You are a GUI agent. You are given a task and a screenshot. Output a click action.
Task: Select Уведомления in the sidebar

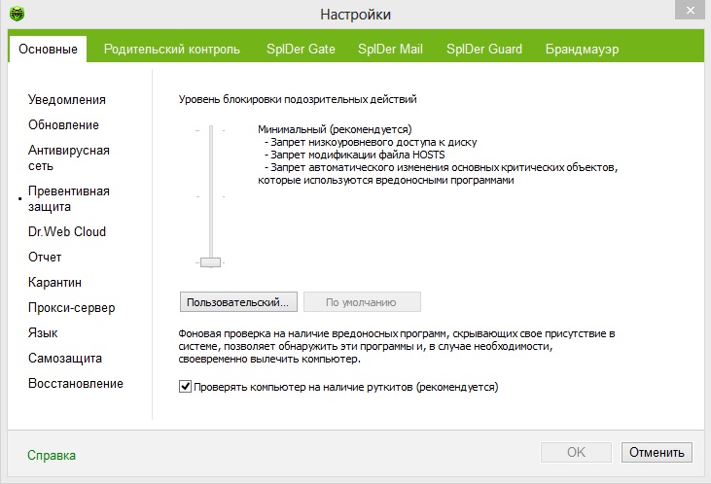pyautogui.click(x=67, y=100)
